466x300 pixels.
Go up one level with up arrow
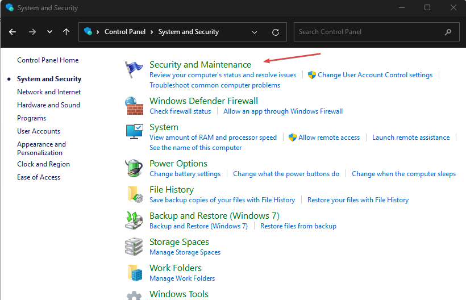66,32
